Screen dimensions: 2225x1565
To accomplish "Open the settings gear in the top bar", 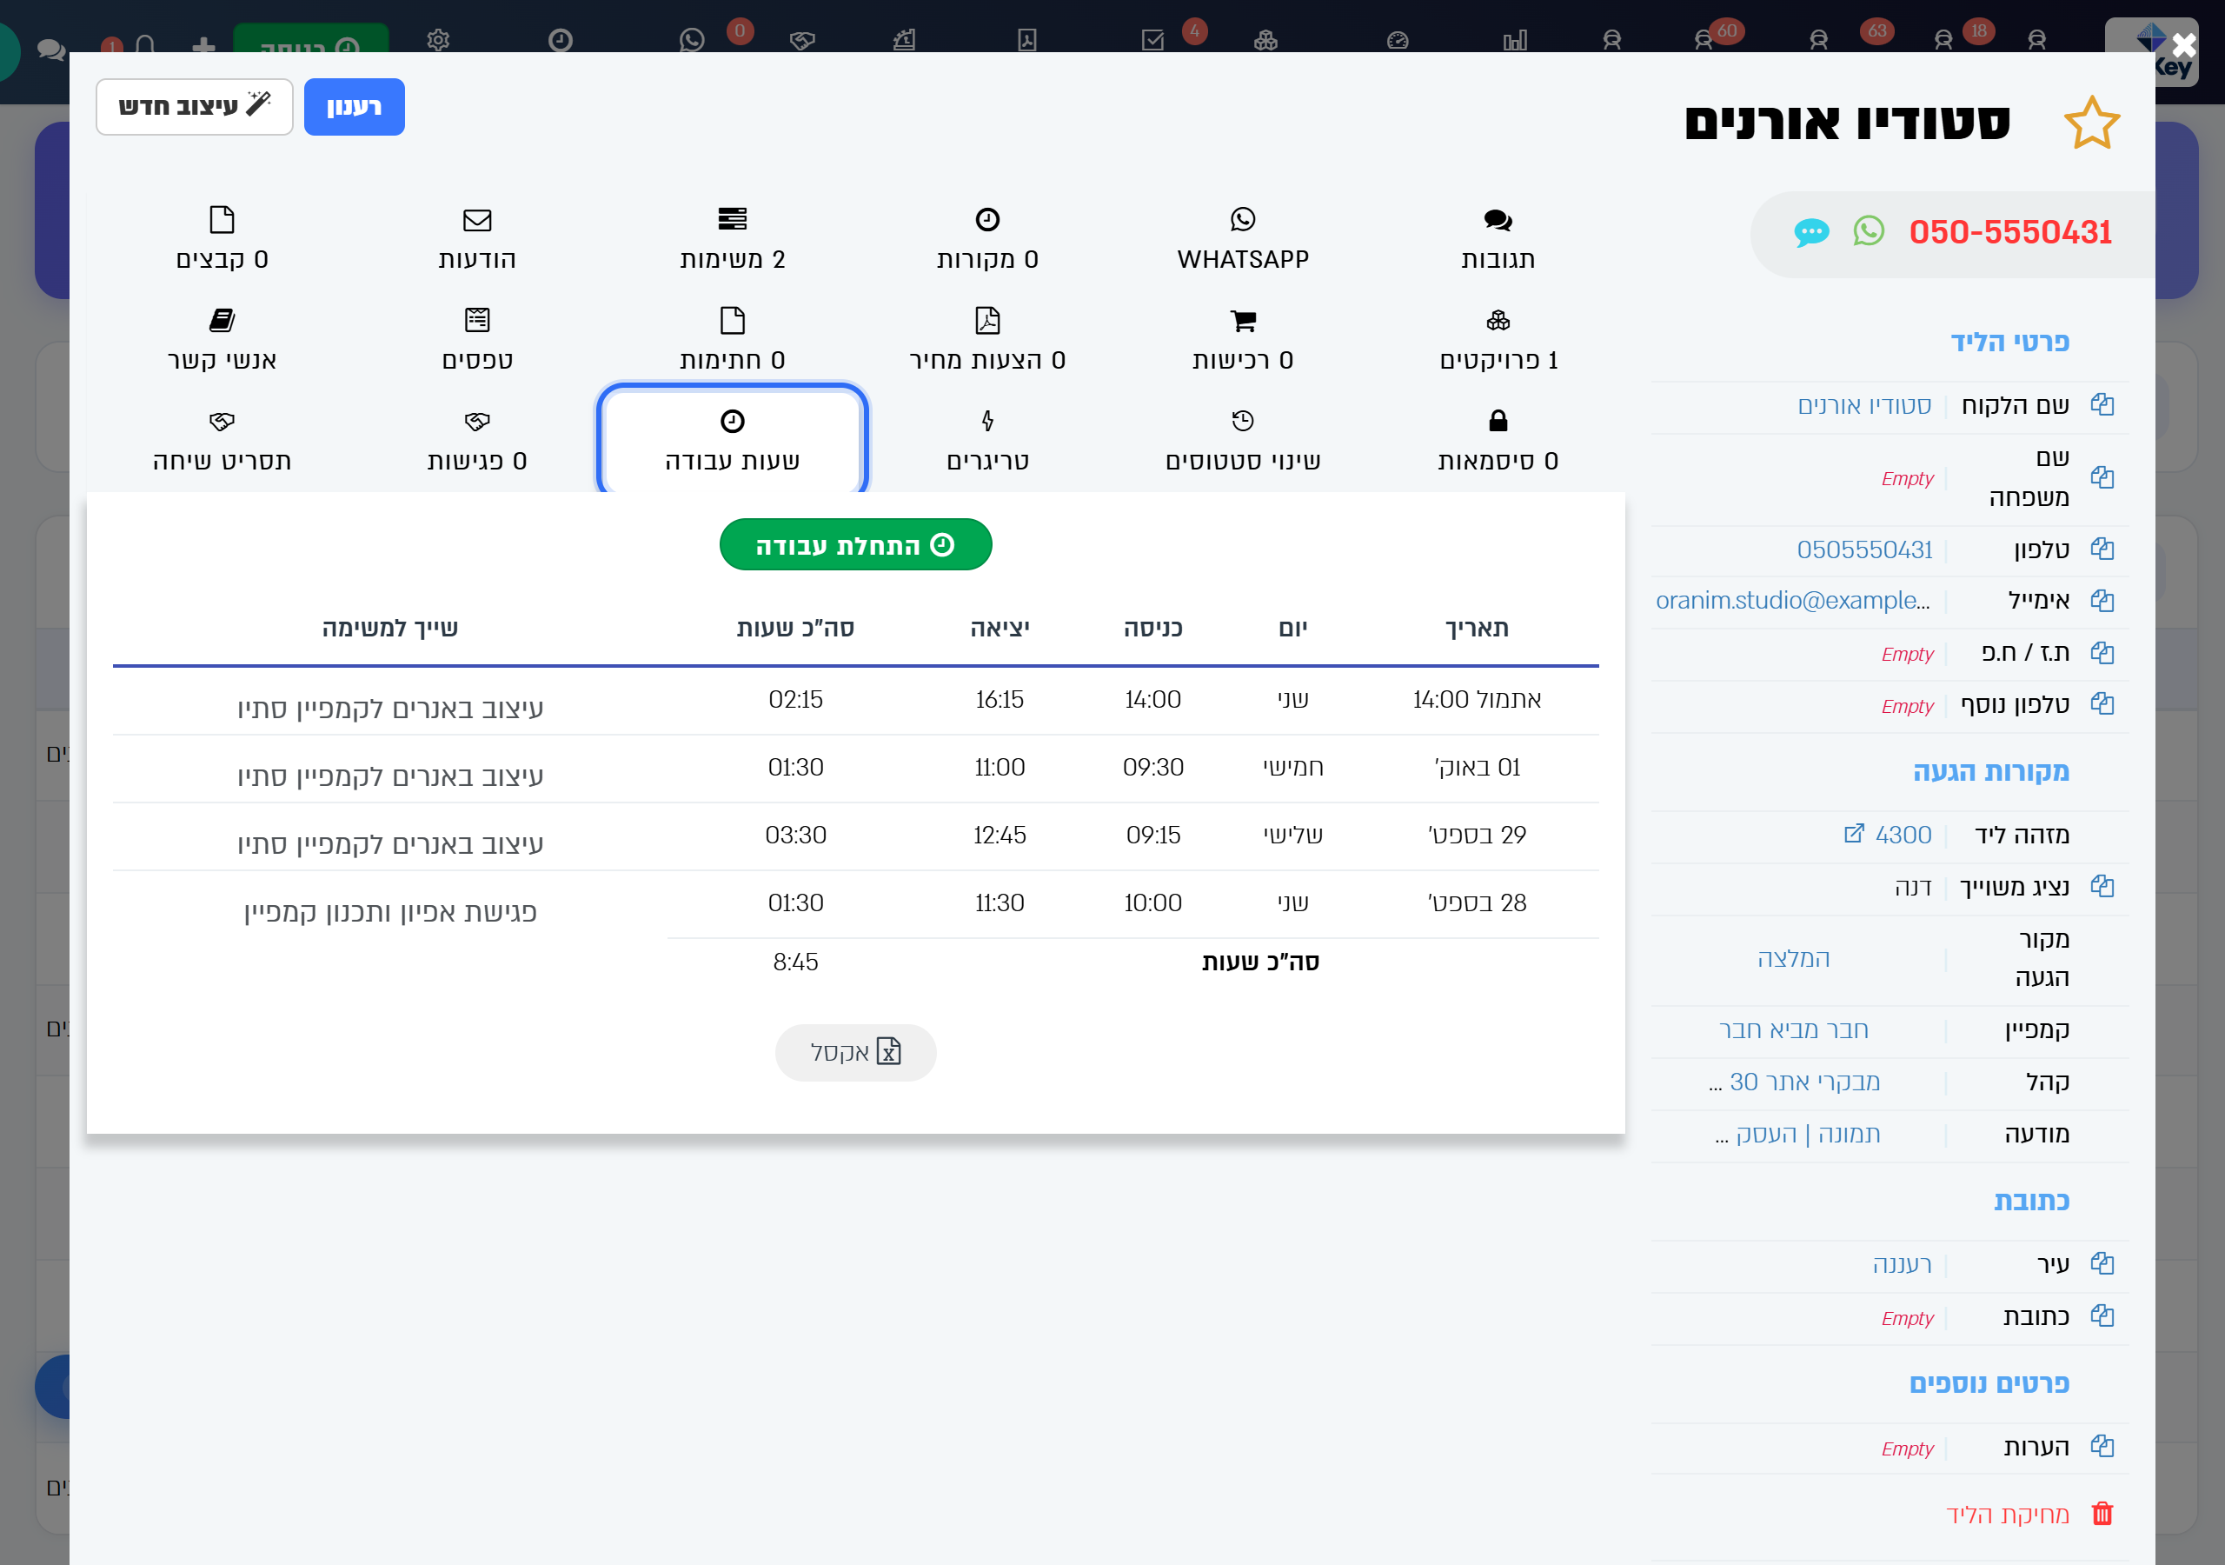I will (438, 40).
